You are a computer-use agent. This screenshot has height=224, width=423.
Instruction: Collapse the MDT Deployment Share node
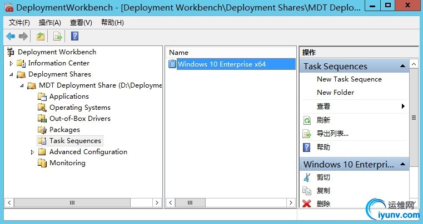[x=22, y=85]
